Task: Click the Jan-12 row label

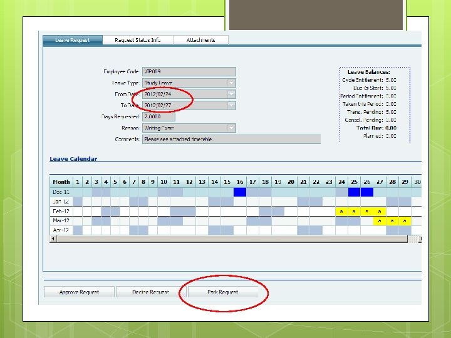Action: point(61,202)
